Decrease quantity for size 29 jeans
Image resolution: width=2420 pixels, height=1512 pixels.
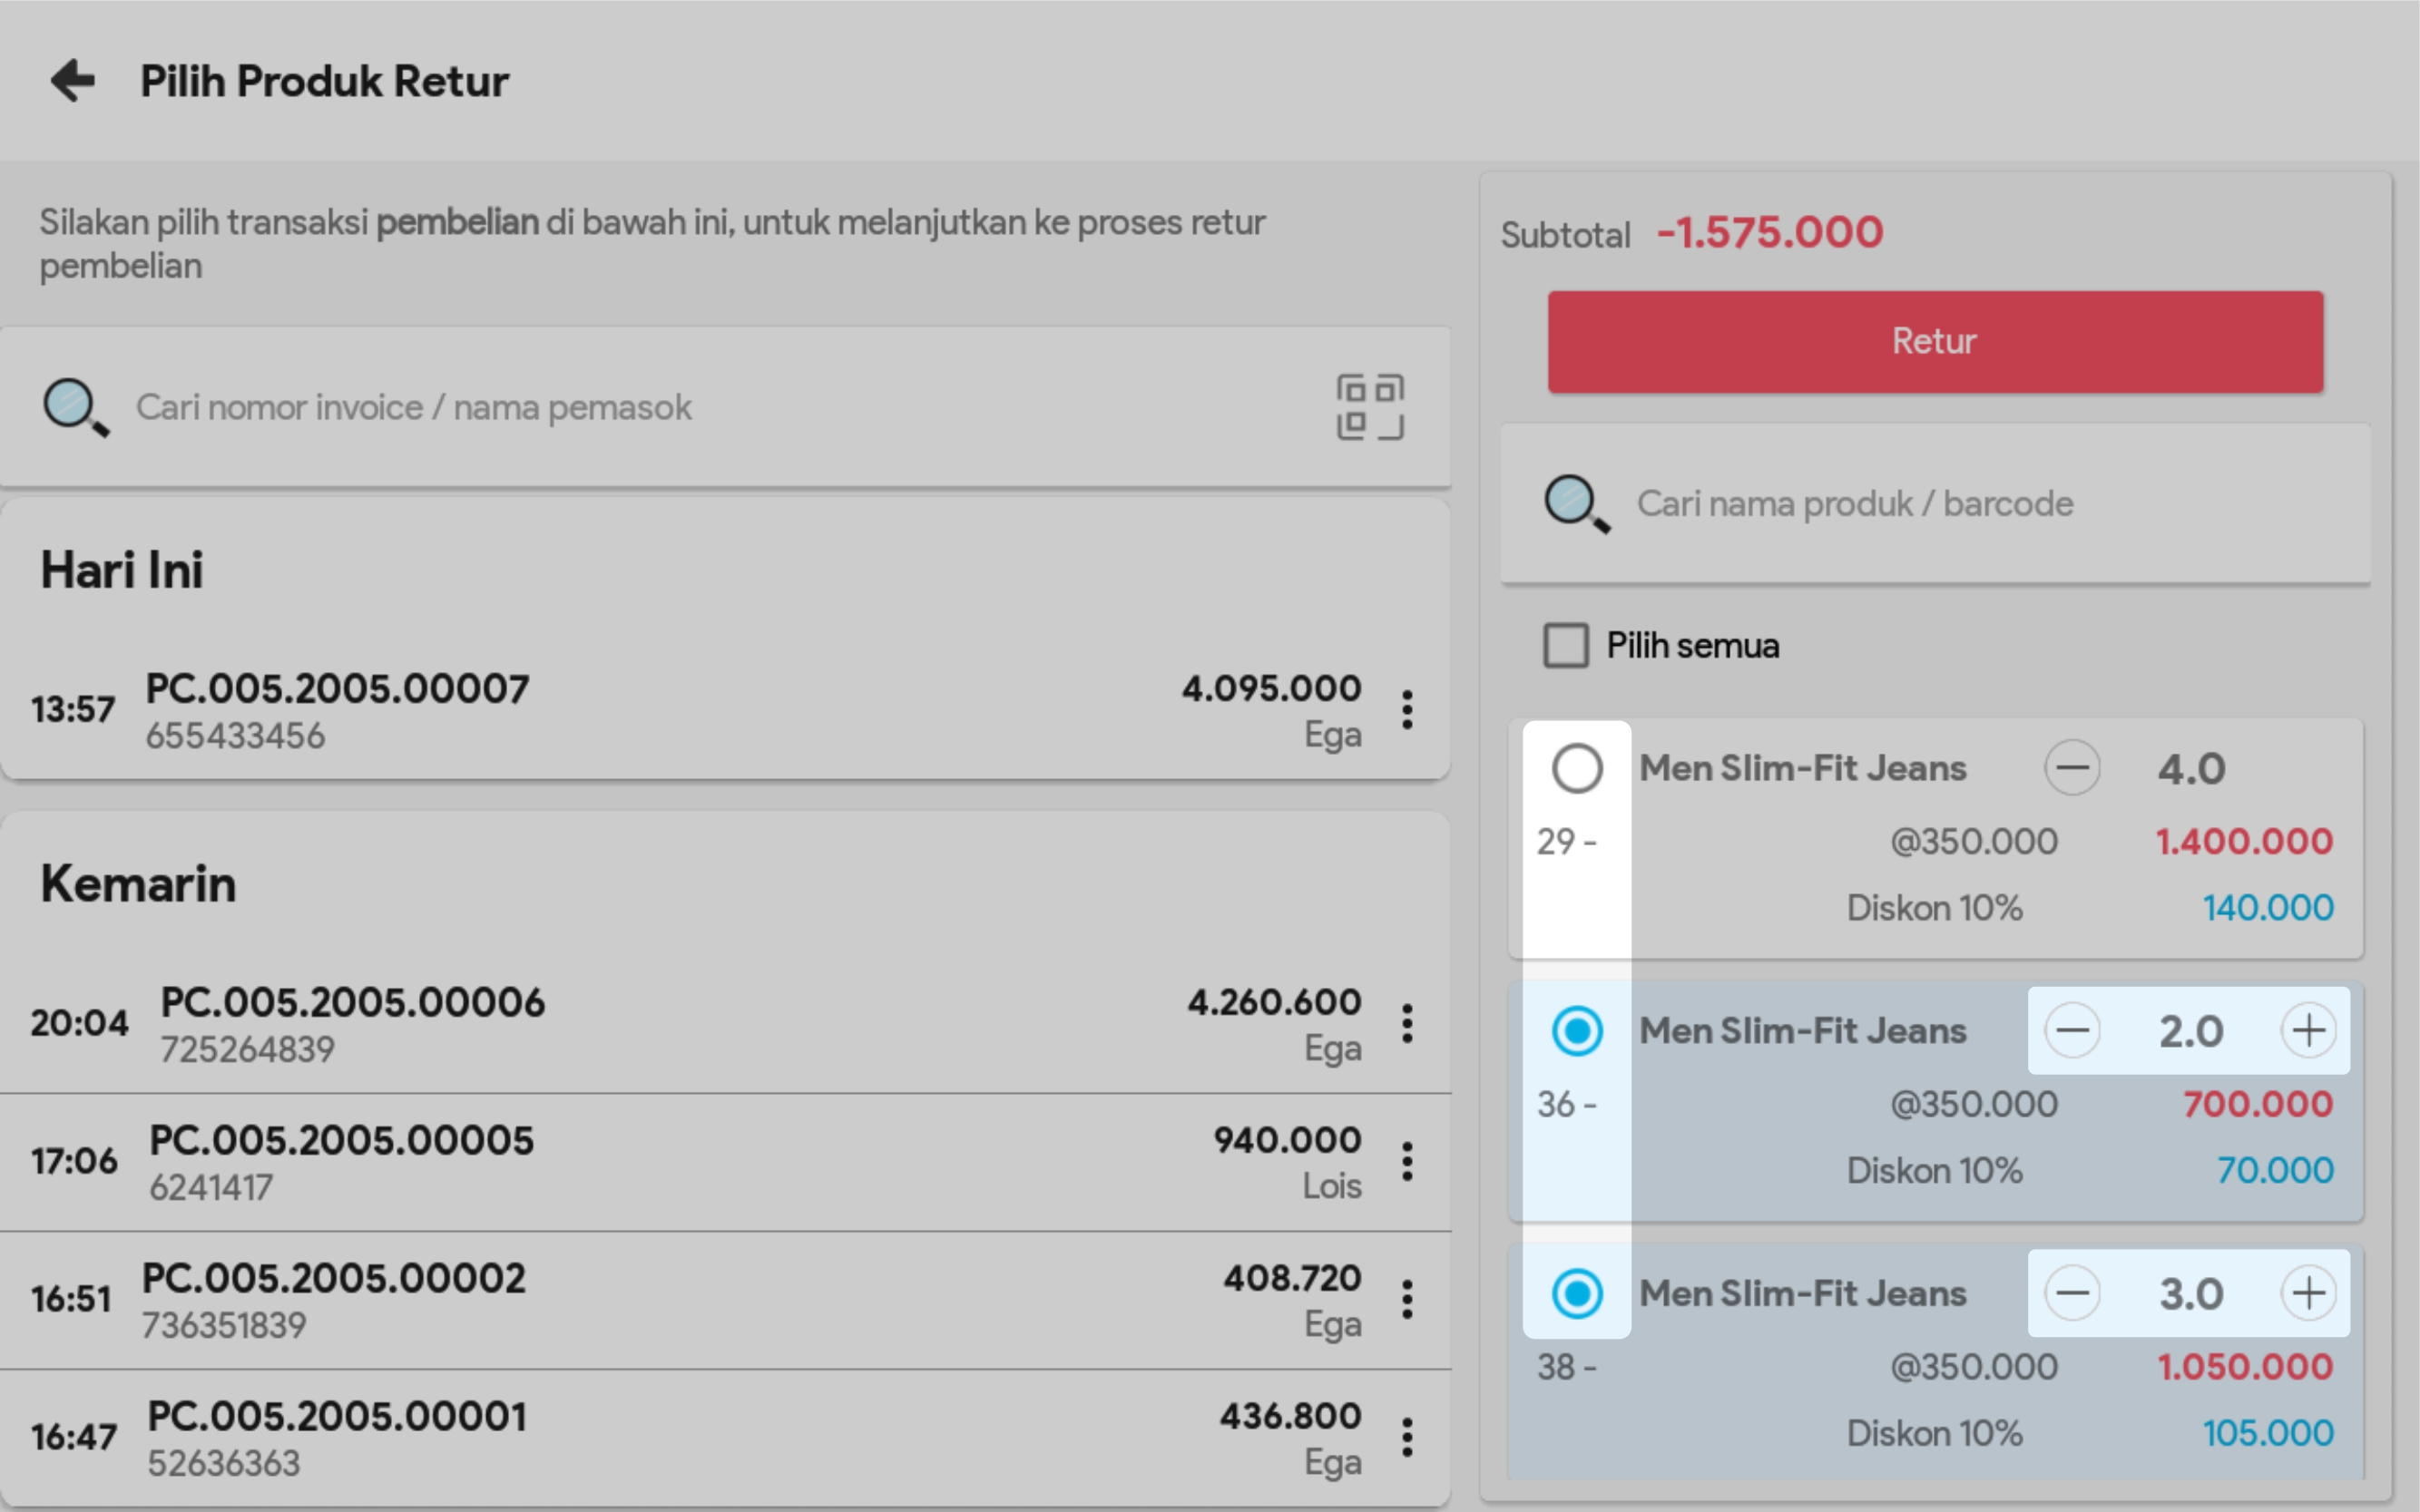2072,769
